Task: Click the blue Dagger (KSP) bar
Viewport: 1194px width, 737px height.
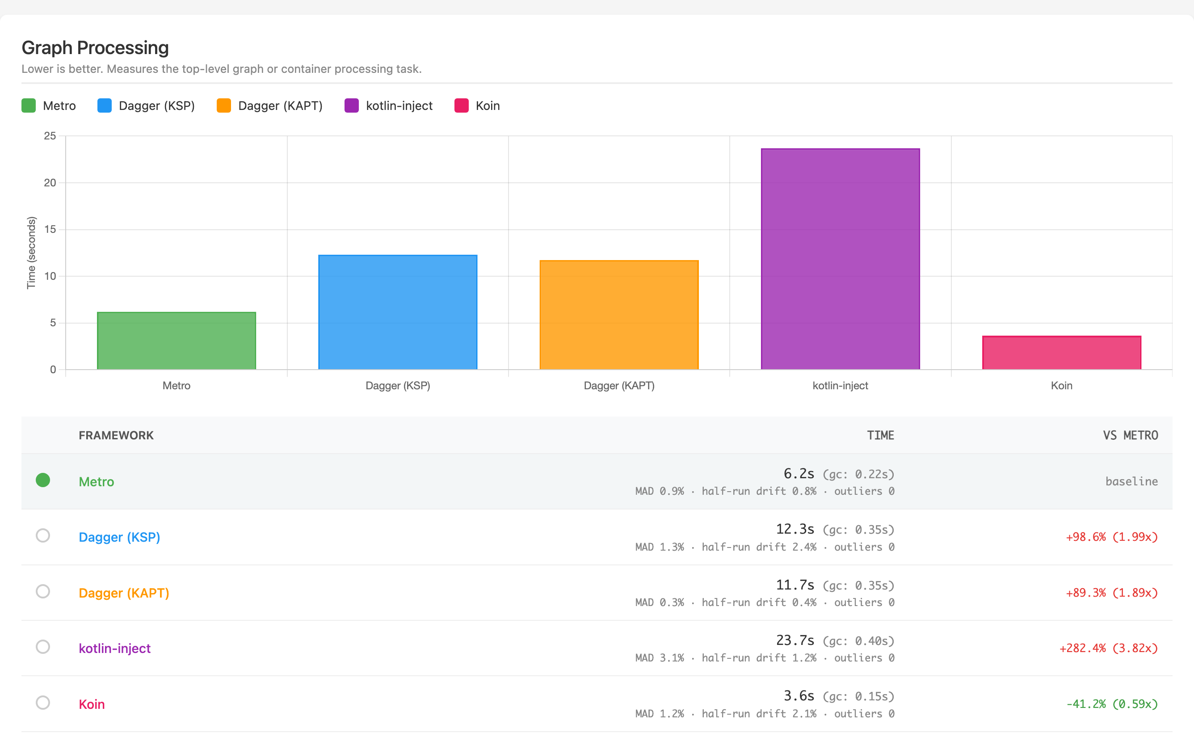Action: (398, 312)
